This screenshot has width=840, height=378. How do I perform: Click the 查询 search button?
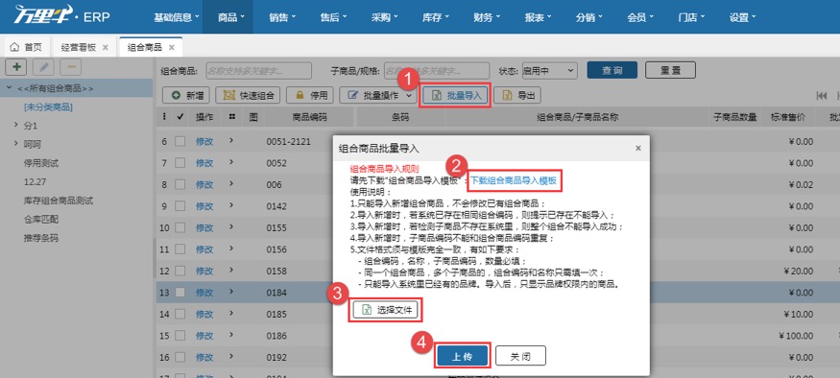pos(612,70)
